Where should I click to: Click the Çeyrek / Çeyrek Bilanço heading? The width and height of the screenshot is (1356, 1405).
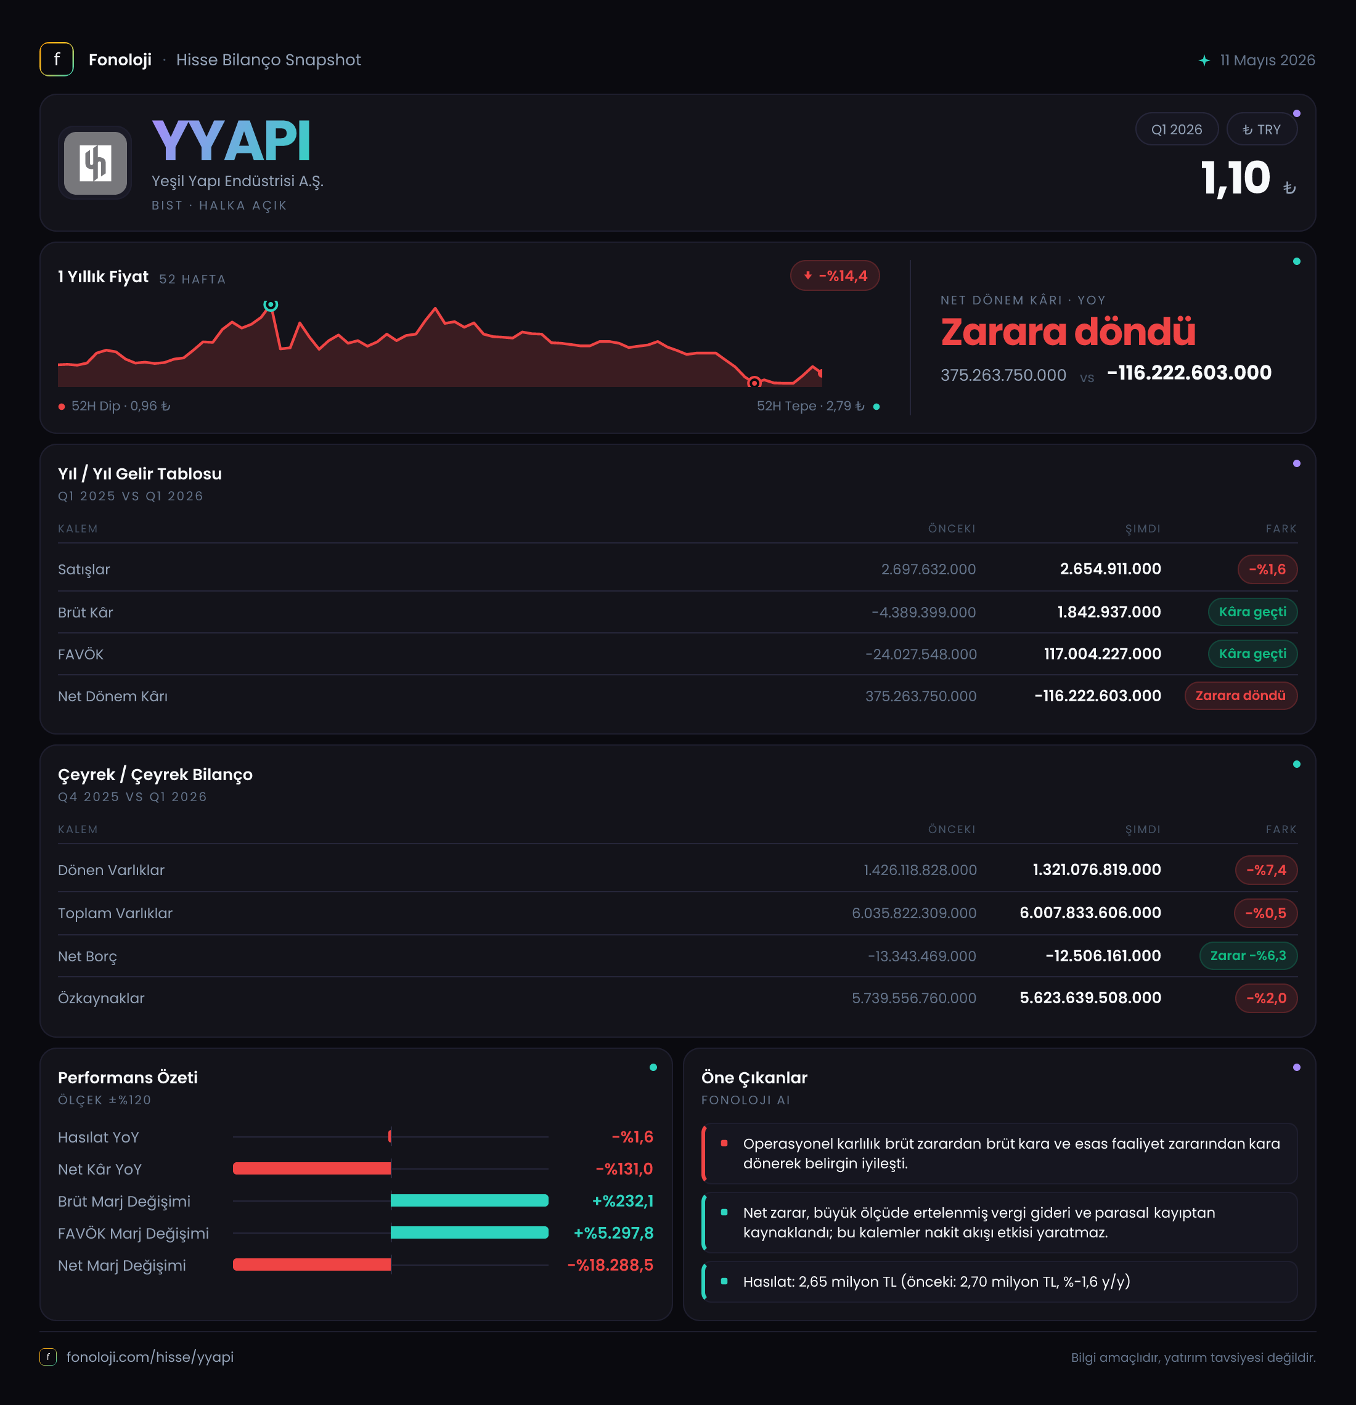pyautogui.click(x=155, y=774)
